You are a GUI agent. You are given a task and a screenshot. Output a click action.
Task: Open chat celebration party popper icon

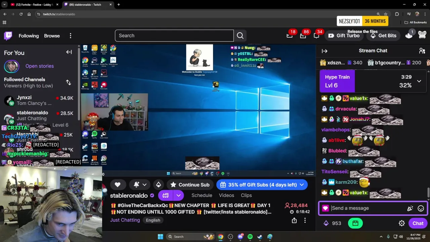point(410,208)
